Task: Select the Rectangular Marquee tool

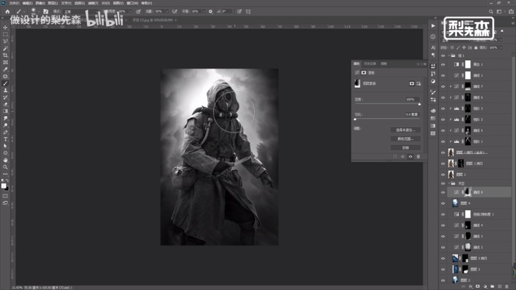Action: tap(5, 34)
